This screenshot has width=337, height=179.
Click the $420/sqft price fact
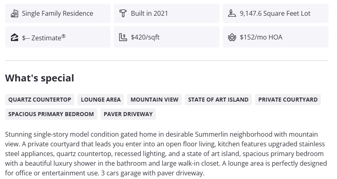(145, 37)
